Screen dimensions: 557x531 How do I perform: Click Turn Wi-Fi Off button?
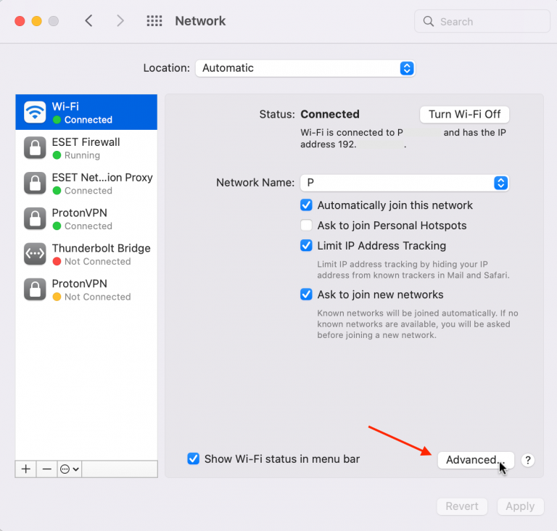click(464, 115)
